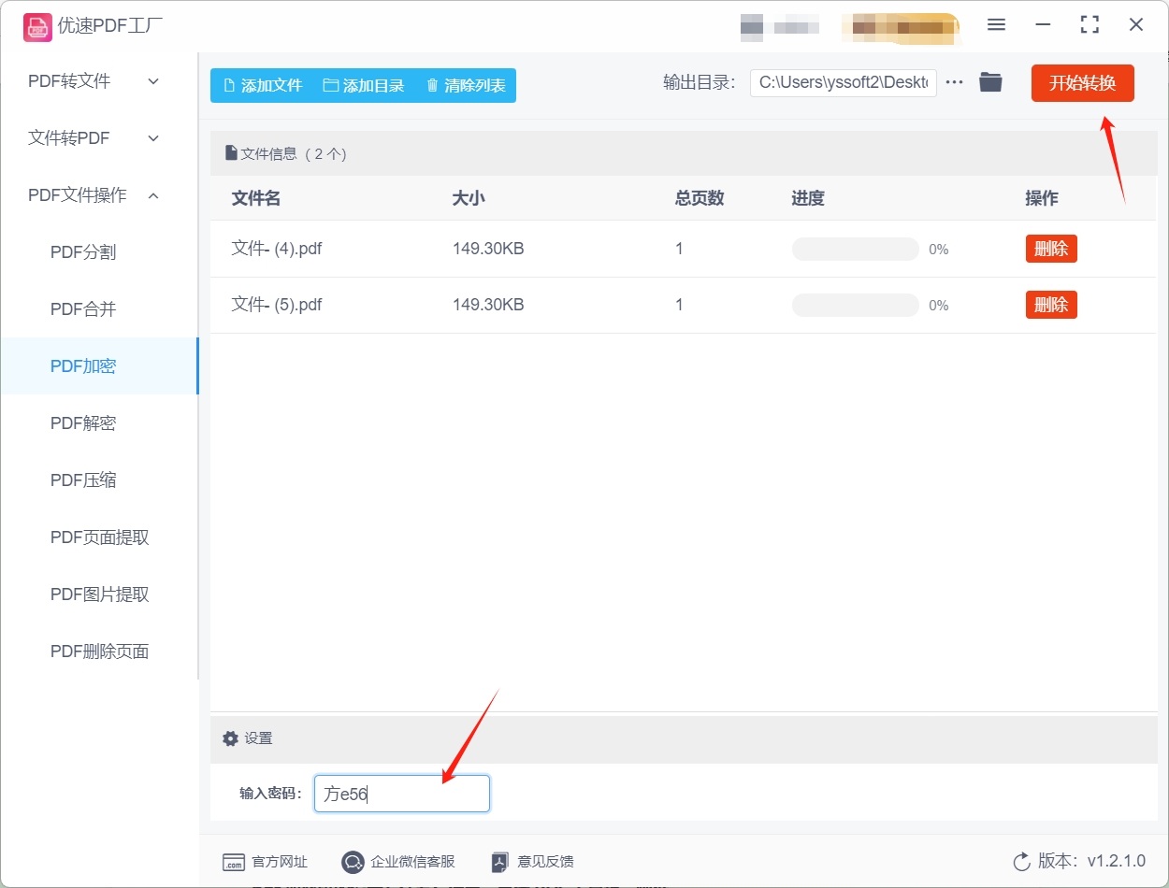1169x888 pixels.
Task: Open 意见反馈 feedback link
Action: click(x=532, y=862)
